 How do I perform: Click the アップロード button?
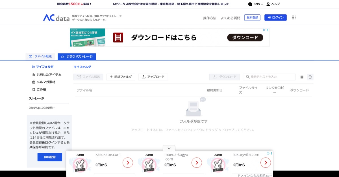click(153, 77)
